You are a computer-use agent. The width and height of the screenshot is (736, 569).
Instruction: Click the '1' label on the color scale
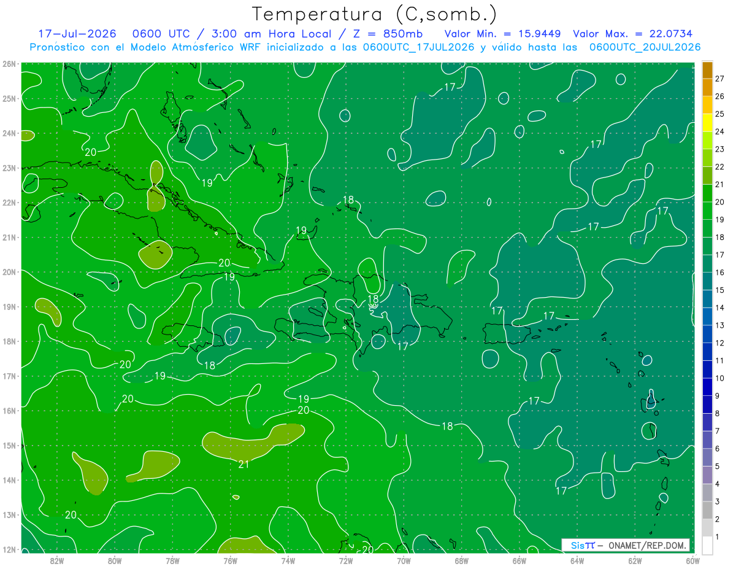pyautogui.click(x=718, y=536)
